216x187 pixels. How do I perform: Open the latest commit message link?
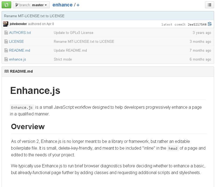click(x=34, y=16)
